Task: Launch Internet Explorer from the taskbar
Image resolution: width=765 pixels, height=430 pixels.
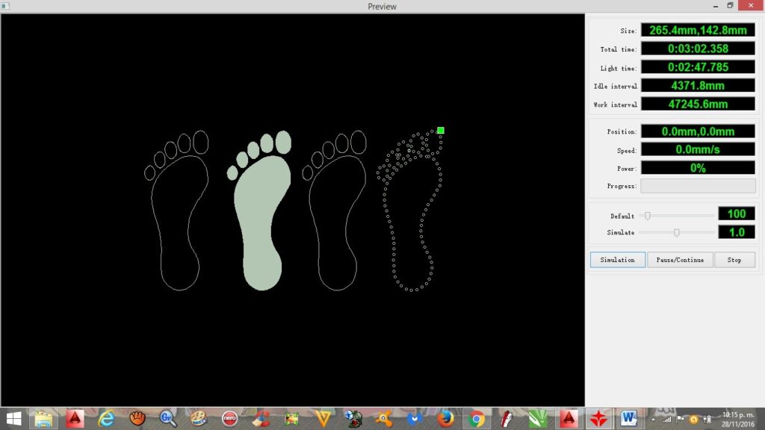Action: (x=107, y=419)
